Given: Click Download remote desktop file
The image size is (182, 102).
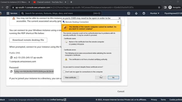Looking at the screenshot, I should point(28,40).
